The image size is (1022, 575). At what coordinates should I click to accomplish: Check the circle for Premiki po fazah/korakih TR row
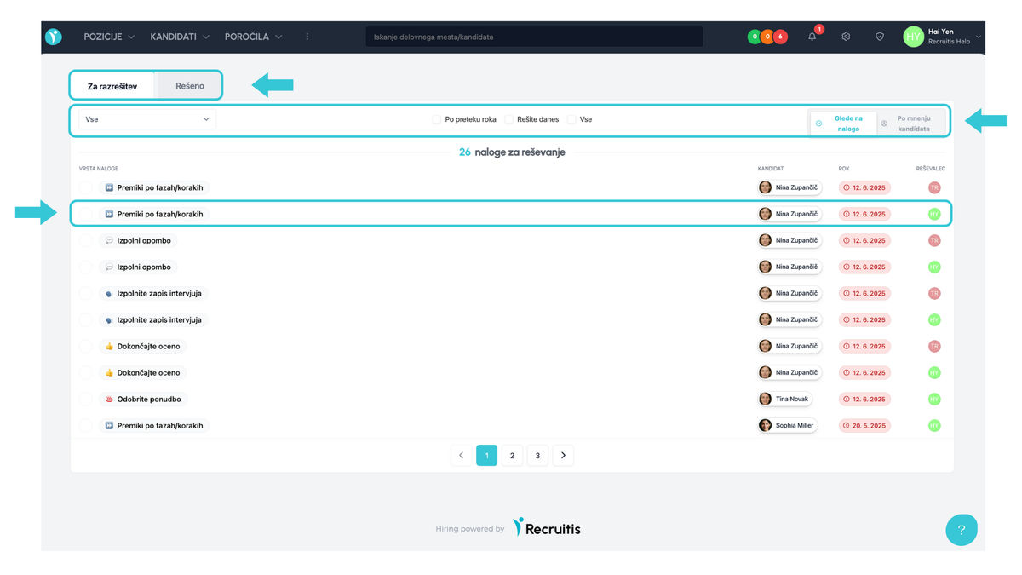85,187
